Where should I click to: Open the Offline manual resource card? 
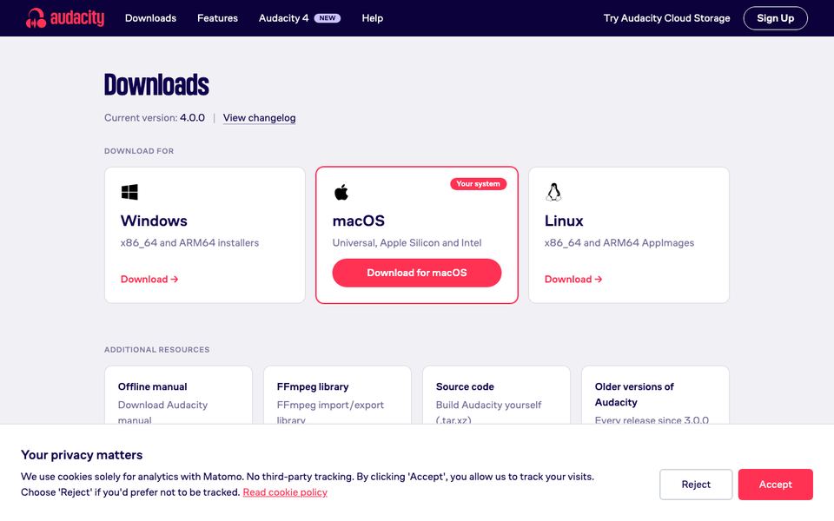point(178,395)
